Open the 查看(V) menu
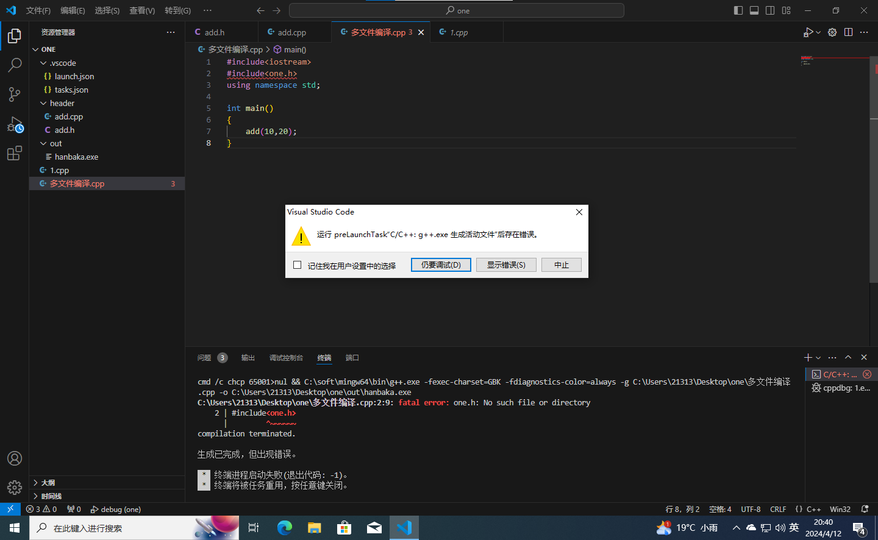The height and width of the screenshot is (540, 878). pos(142,10)
